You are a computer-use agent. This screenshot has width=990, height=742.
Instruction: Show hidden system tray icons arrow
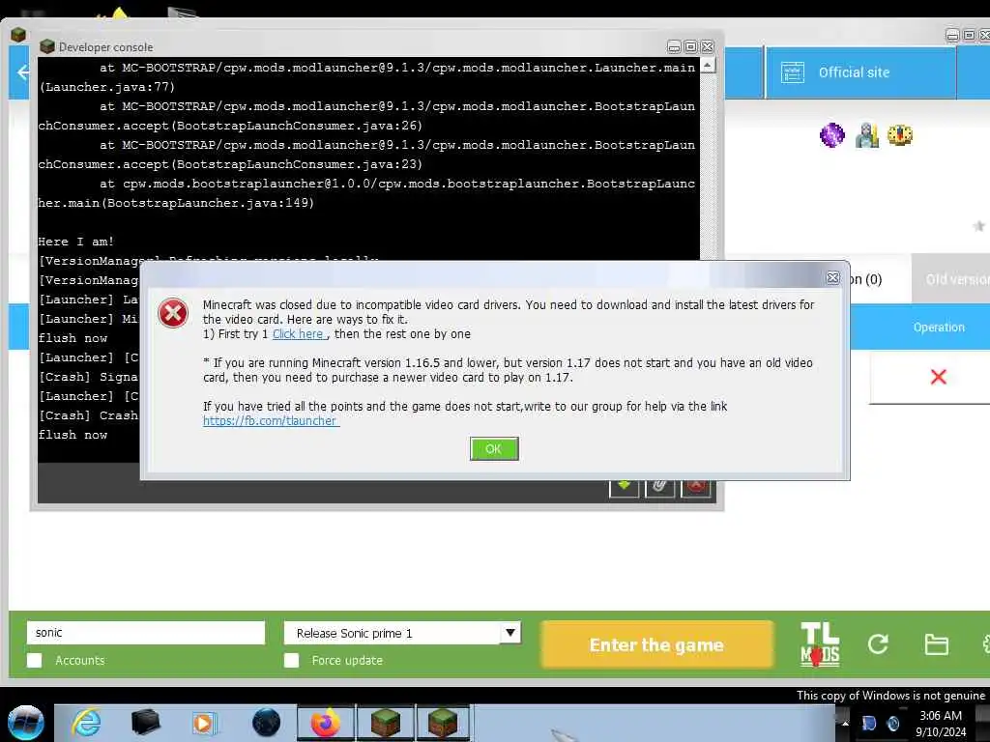pos(845,723)
